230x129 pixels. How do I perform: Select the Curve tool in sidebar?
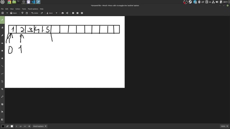(x=2, y=74)
